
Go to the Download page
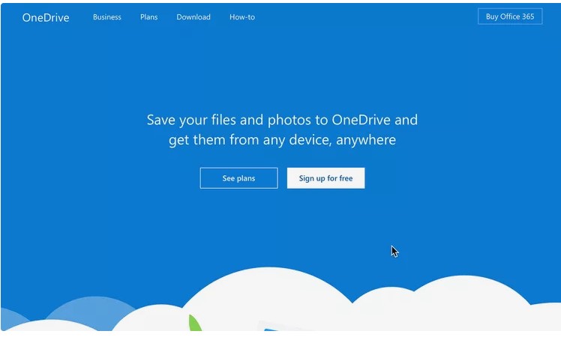[193, 16]
